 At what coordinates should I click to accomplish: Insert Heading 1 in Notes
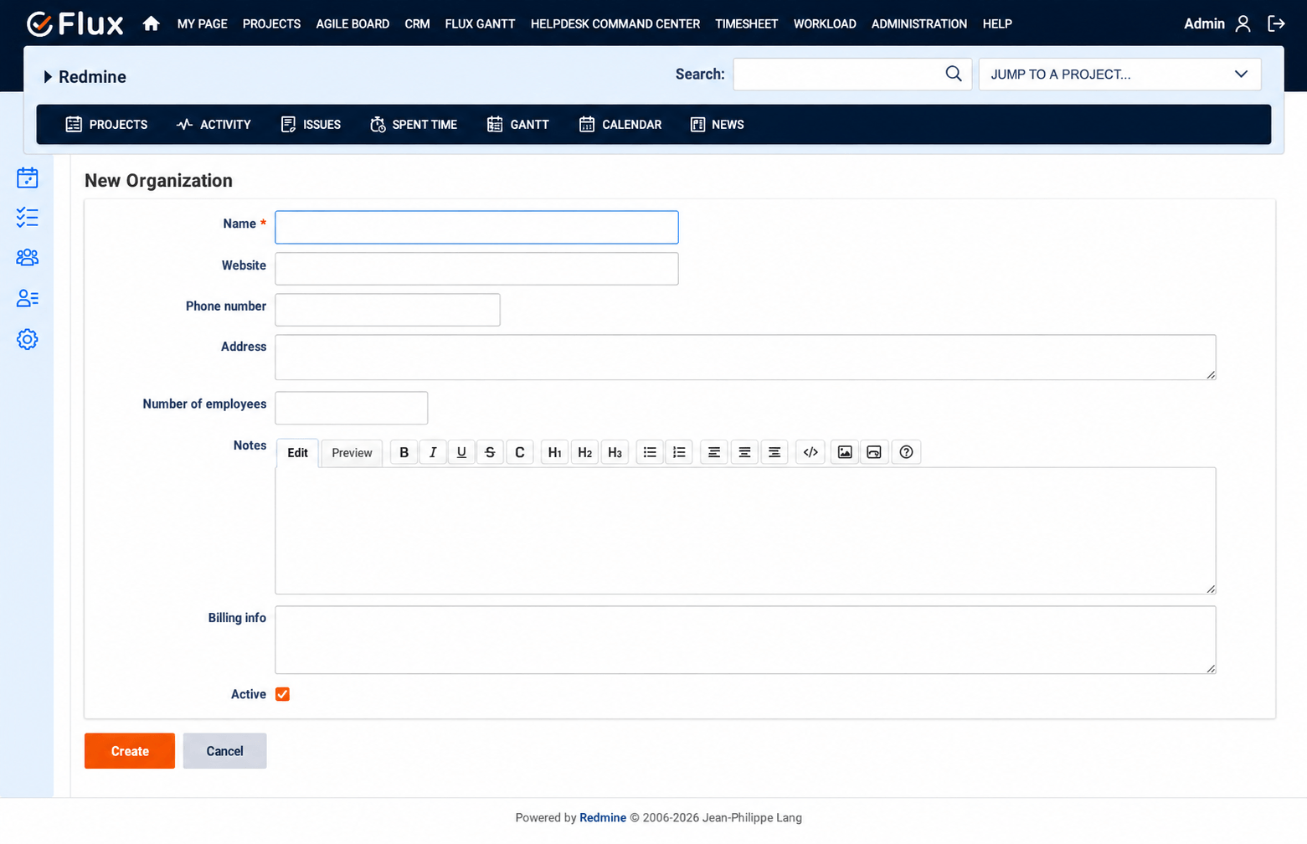(x=554, y=452)
